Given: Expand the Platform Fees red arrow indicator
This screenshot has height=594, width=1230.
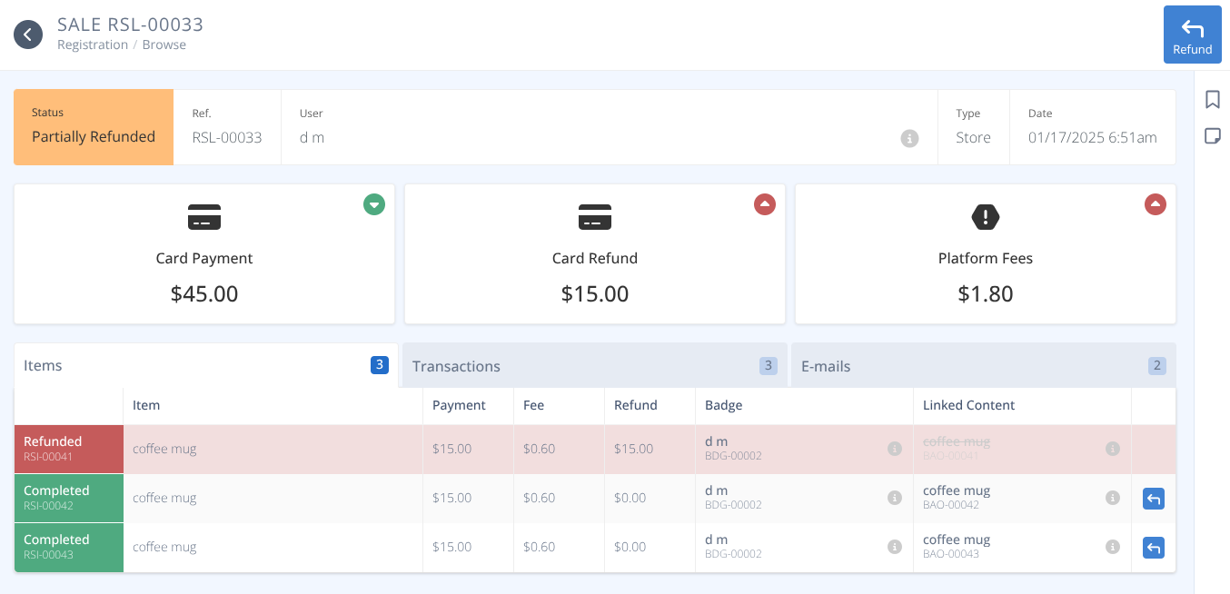Looking at the screenshot, I should 1156,204.
